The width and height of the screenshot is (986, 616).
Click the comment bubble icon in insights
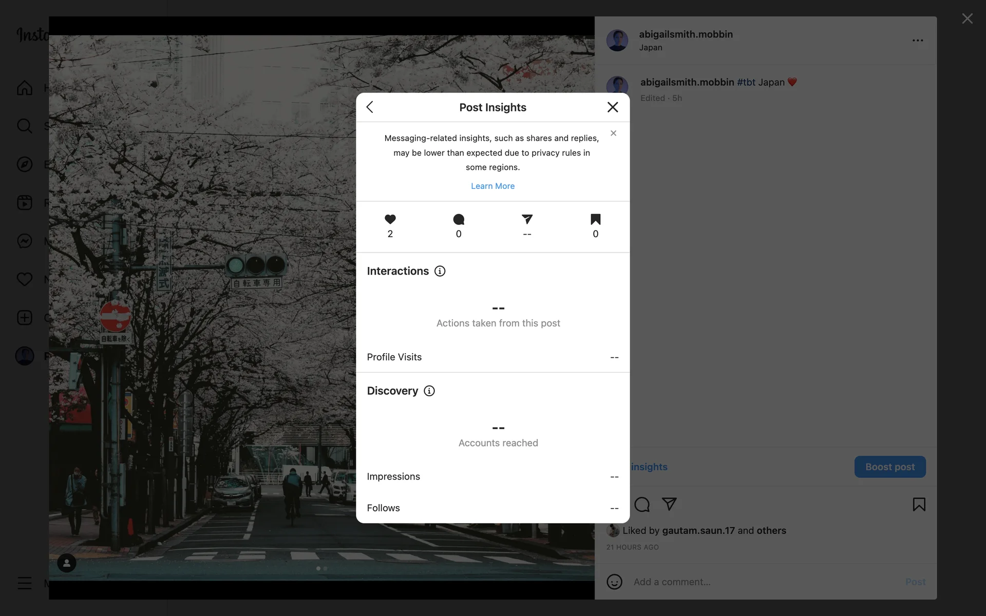click(x=459, y=220)
